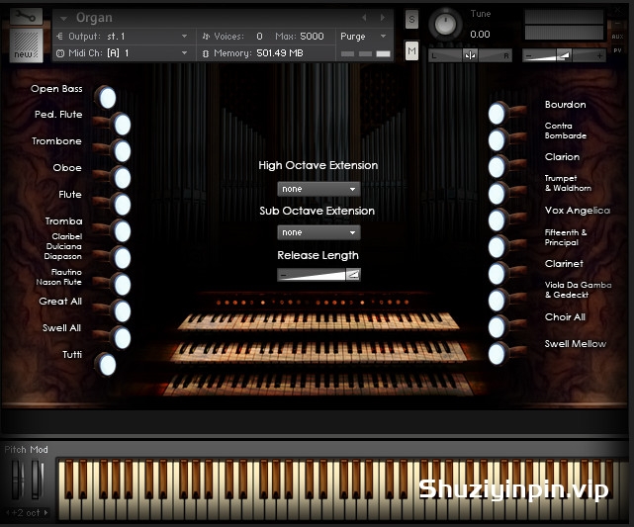Activate the Tutti stop knob
The width and height of the screenshot is (634, 527).
(x=108, y=365)
